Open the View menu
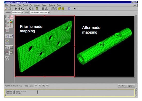Screen dimensions: 142x101 19,5
